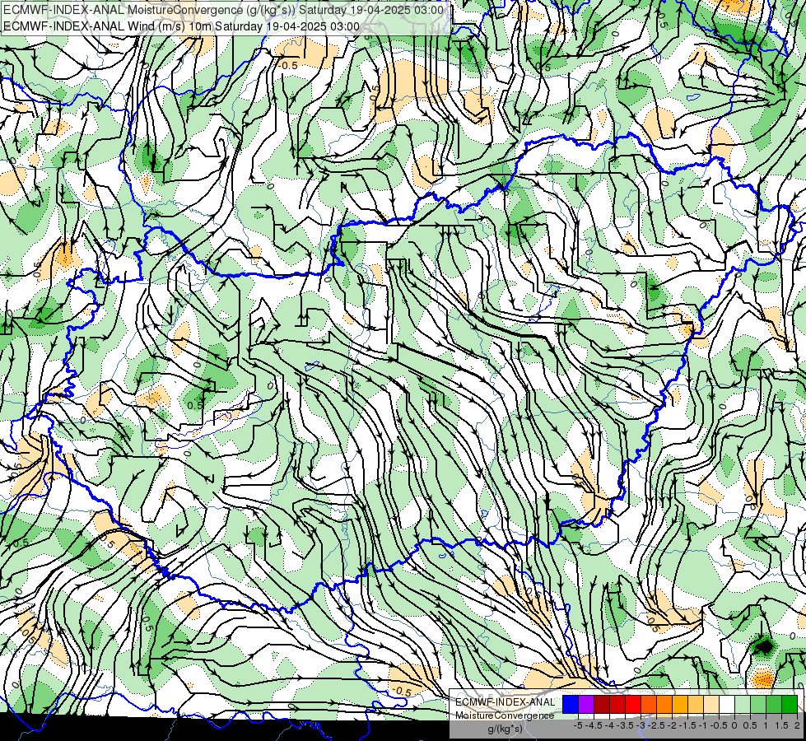
Task: Click the medium green swatch between 1 and 1.5
Action: click(x=774, y=704)
